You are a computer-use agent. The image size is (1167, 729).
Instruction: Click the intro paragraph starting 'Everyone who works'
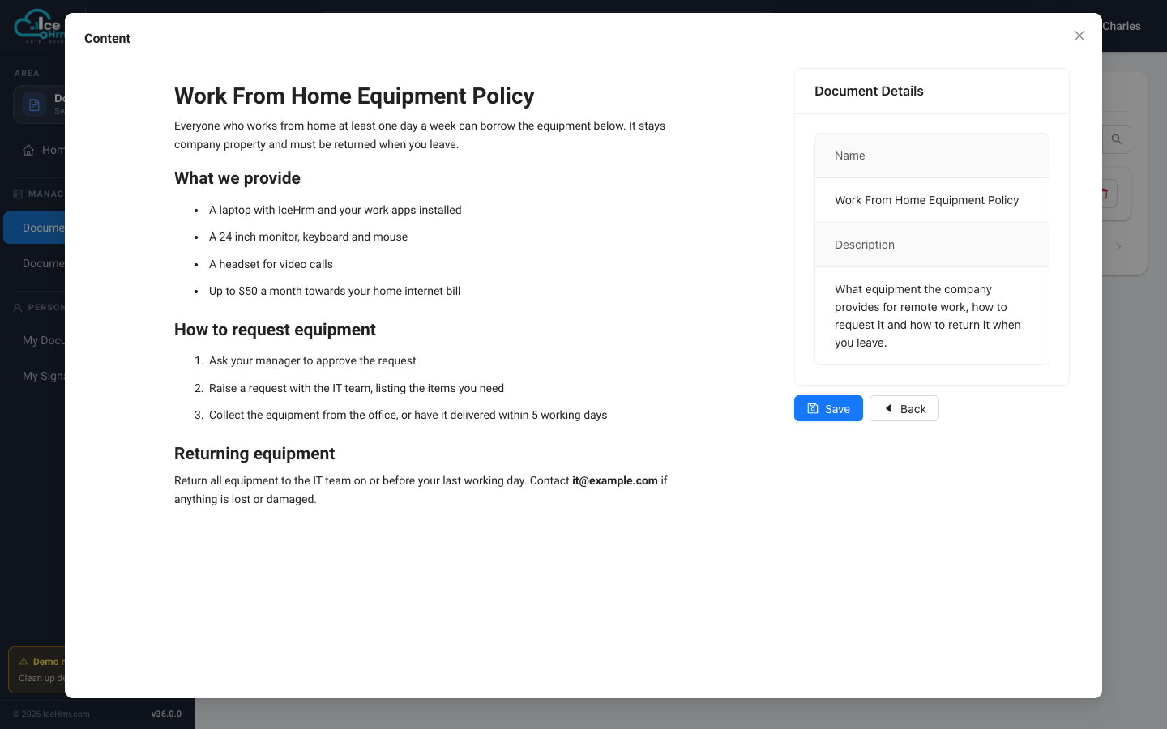coord(420,134)
